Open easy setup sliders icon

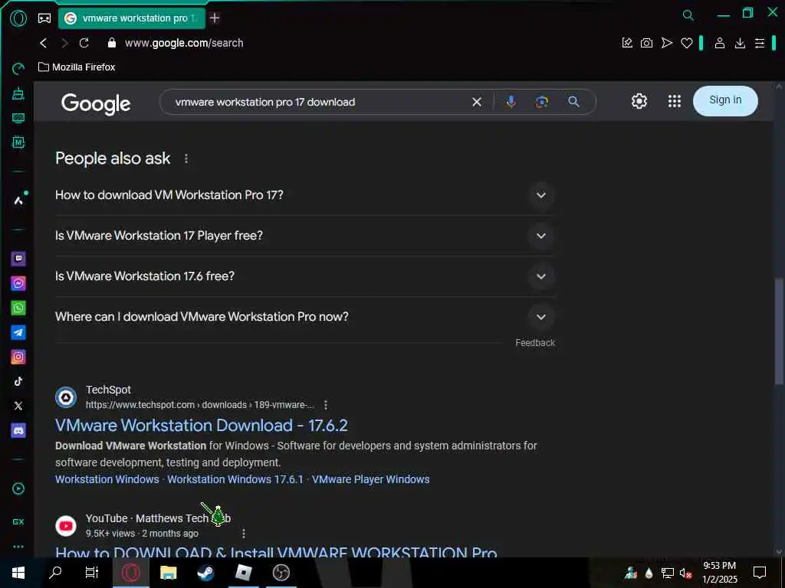[x=760, y=44]
